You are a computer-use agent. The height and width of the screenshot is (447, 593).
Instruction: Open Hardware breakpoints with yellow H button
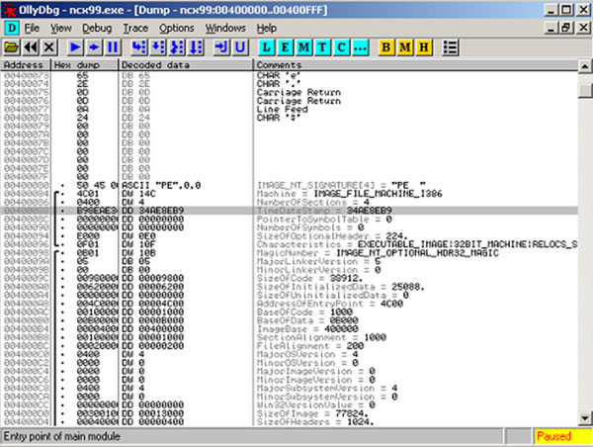(x=424, y=47)
